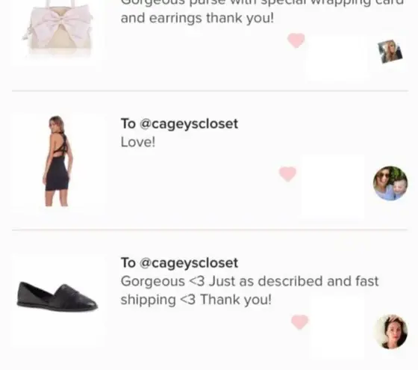418x370 pixels.
Task: View the pink bow purse listing photo
Action: coord(59,28)
